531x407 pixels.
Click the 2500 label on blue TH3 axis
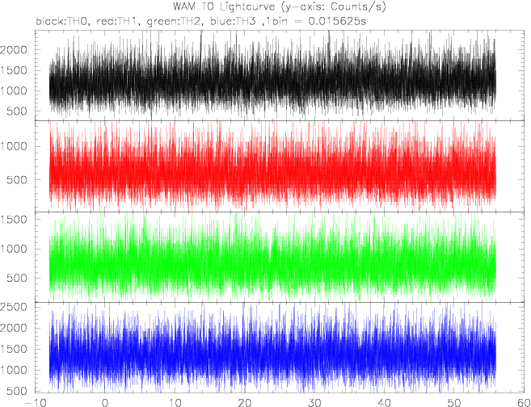[x=13, y=307]
